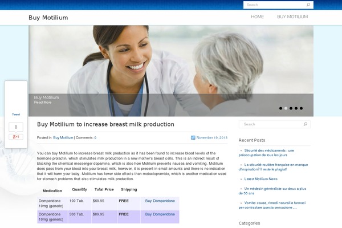Click the November 19, 2013 date link
The image size is (342, 228).
(212, 138)
